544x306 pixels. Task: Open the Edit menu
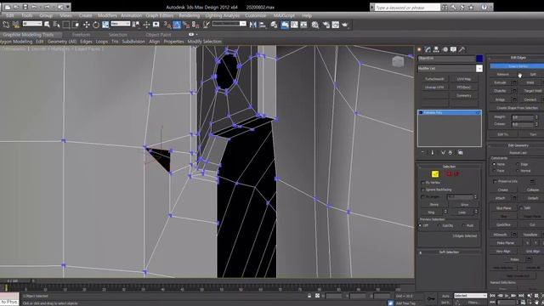[x=9, y=15]
